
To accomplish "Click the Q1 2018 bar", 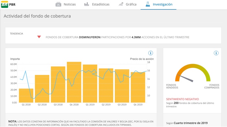I will (x=26, y=96).
